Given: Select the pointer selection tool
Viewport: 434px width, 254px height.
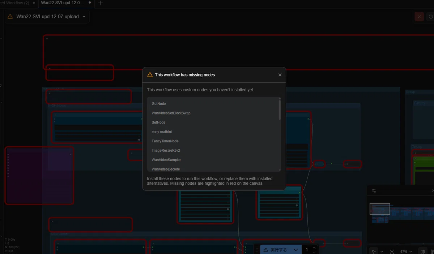Looking at the screenshot, I should coord(374,251).
